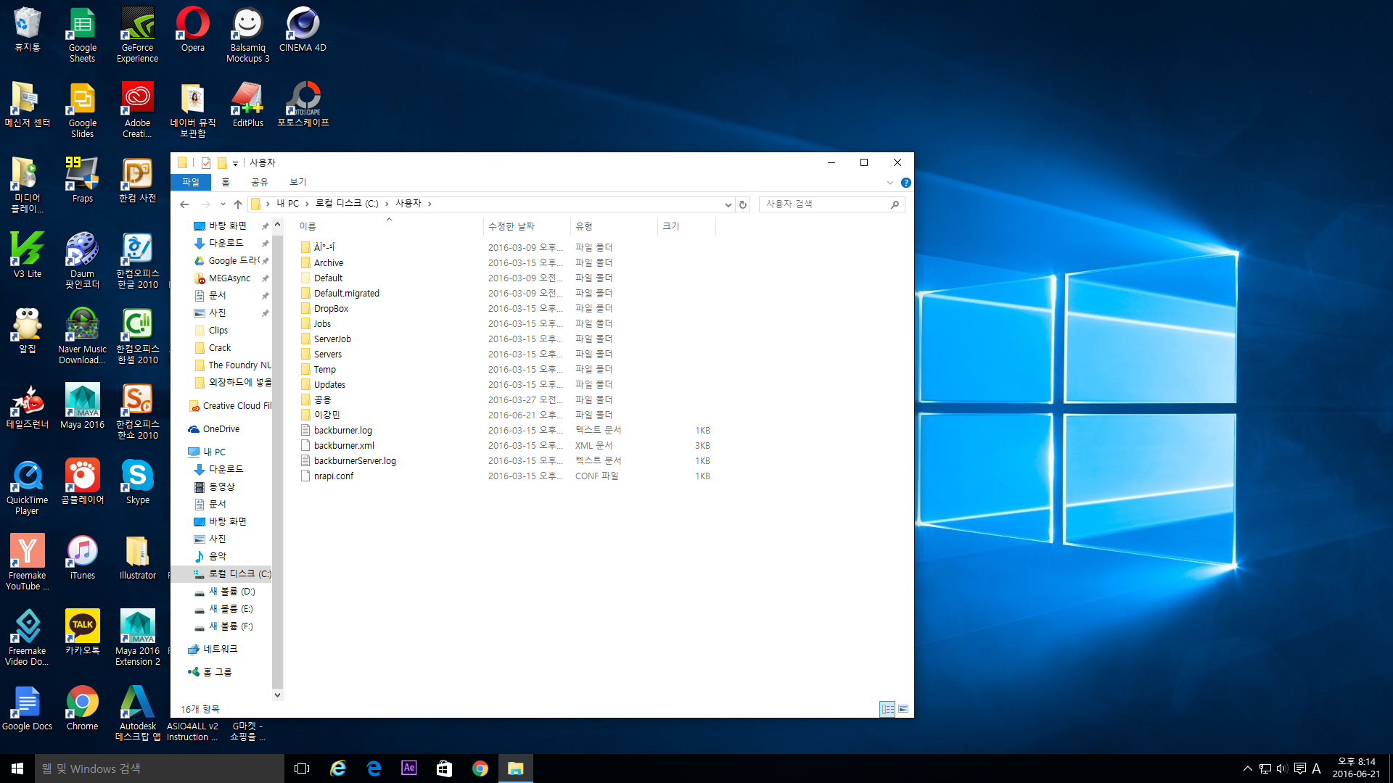The height and width of the screenshot is (783, 1393).
Task: Open the address bar history dropdown
Action: pos(728,204)
